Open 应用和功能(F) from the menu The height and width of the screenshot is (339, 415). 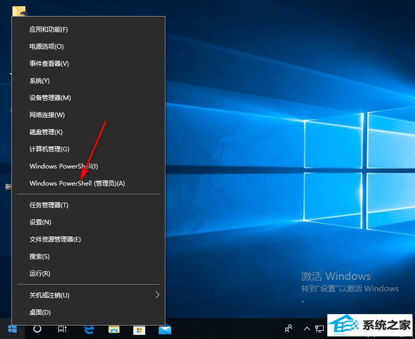pos(88,30)
